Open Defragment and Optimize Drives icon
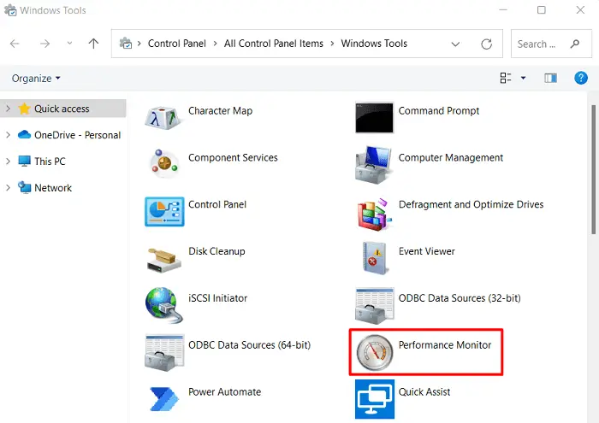This screenshot has width=599, height=423. click(375, 212)
